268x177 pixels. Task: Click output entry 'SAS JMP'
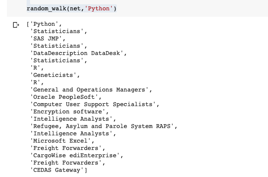[46, 39]
